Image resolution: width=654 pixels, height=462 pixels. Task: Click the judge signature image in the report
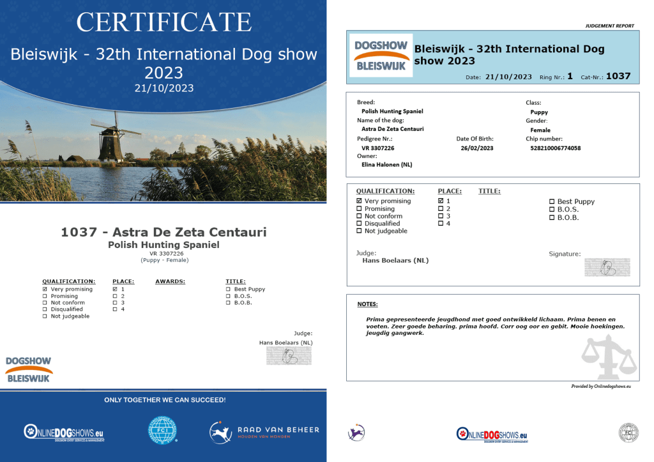click(607, 267)
